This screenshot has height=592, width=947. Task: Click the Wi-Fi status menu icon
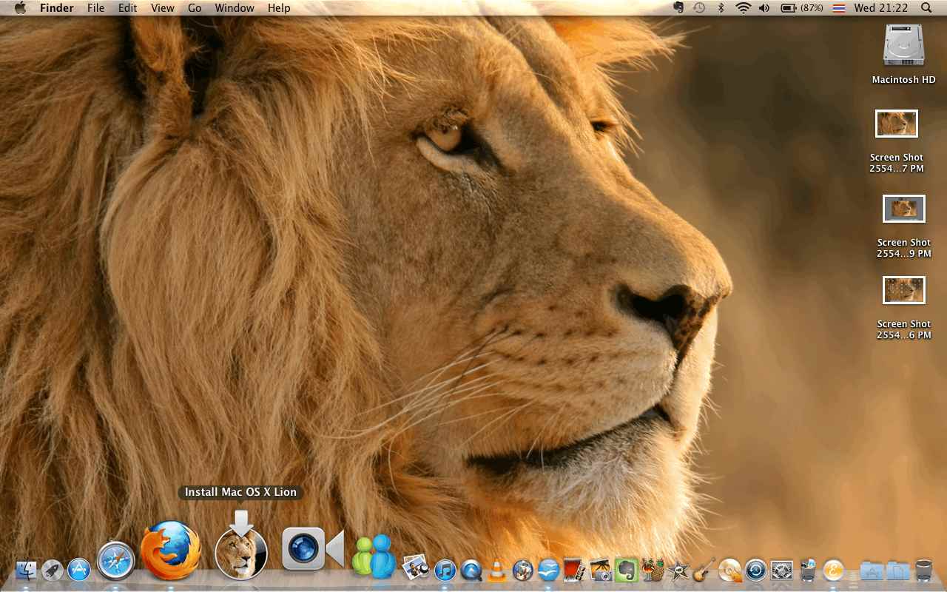tap(743, 8)
